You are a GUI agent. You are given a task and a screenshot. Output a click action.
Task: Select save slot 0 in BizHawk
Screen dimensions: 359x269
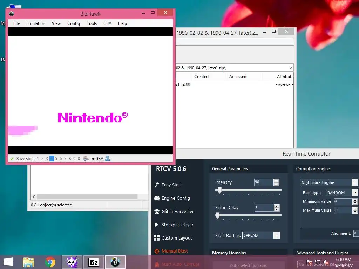[79, 159]
